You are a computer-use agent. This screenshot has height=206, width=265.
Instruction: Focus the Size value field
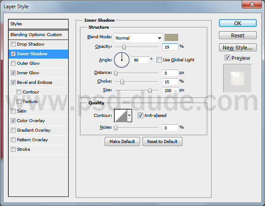coord(170,90)
